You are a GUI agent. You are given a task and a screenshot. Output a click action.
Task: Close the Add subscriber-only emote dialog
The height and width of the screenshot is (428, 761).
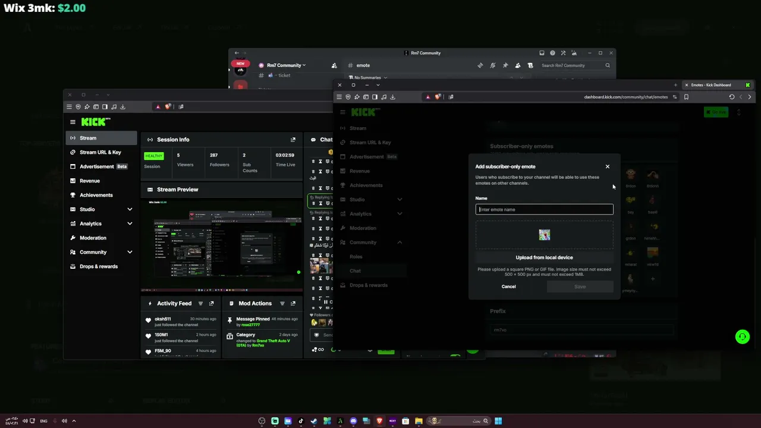tap(608, 166)
